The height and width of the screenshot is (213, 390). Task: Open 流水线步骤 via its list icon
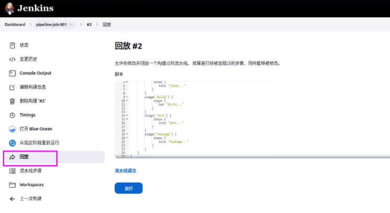tap(12, 171)
